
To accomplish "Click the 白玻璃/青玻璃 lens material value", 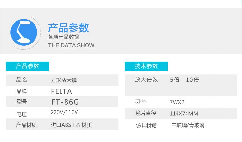I will pyautogui.click(x=188, y=125).
